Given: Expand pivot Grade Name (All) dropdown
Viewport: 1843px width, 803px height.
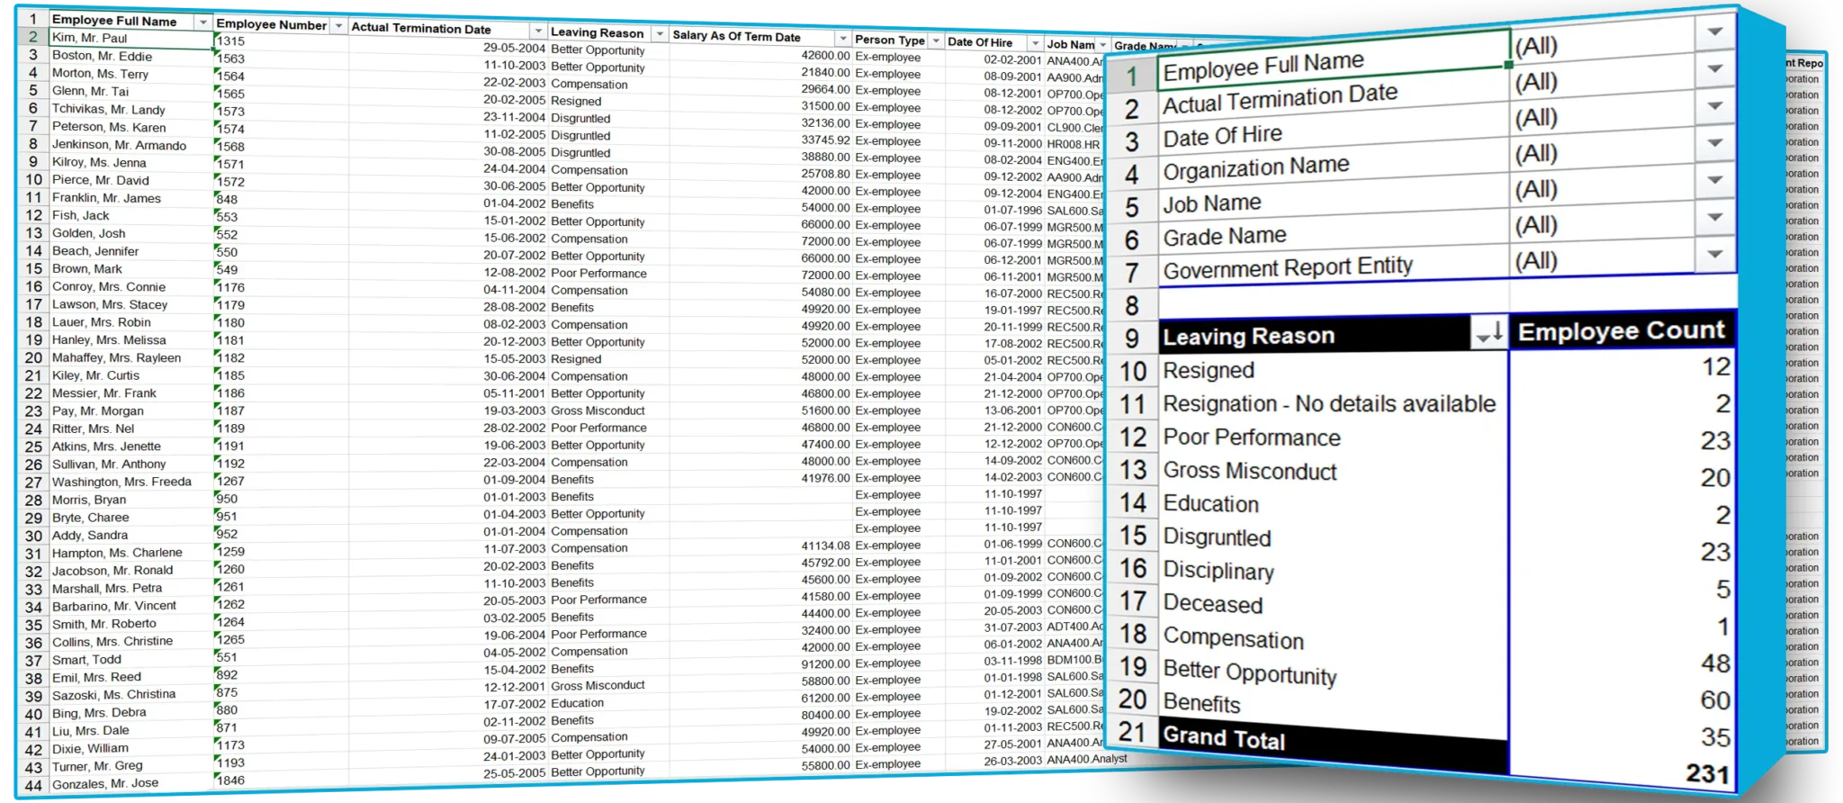Looking at the screenshot, I should click(x=1715, y=217).
